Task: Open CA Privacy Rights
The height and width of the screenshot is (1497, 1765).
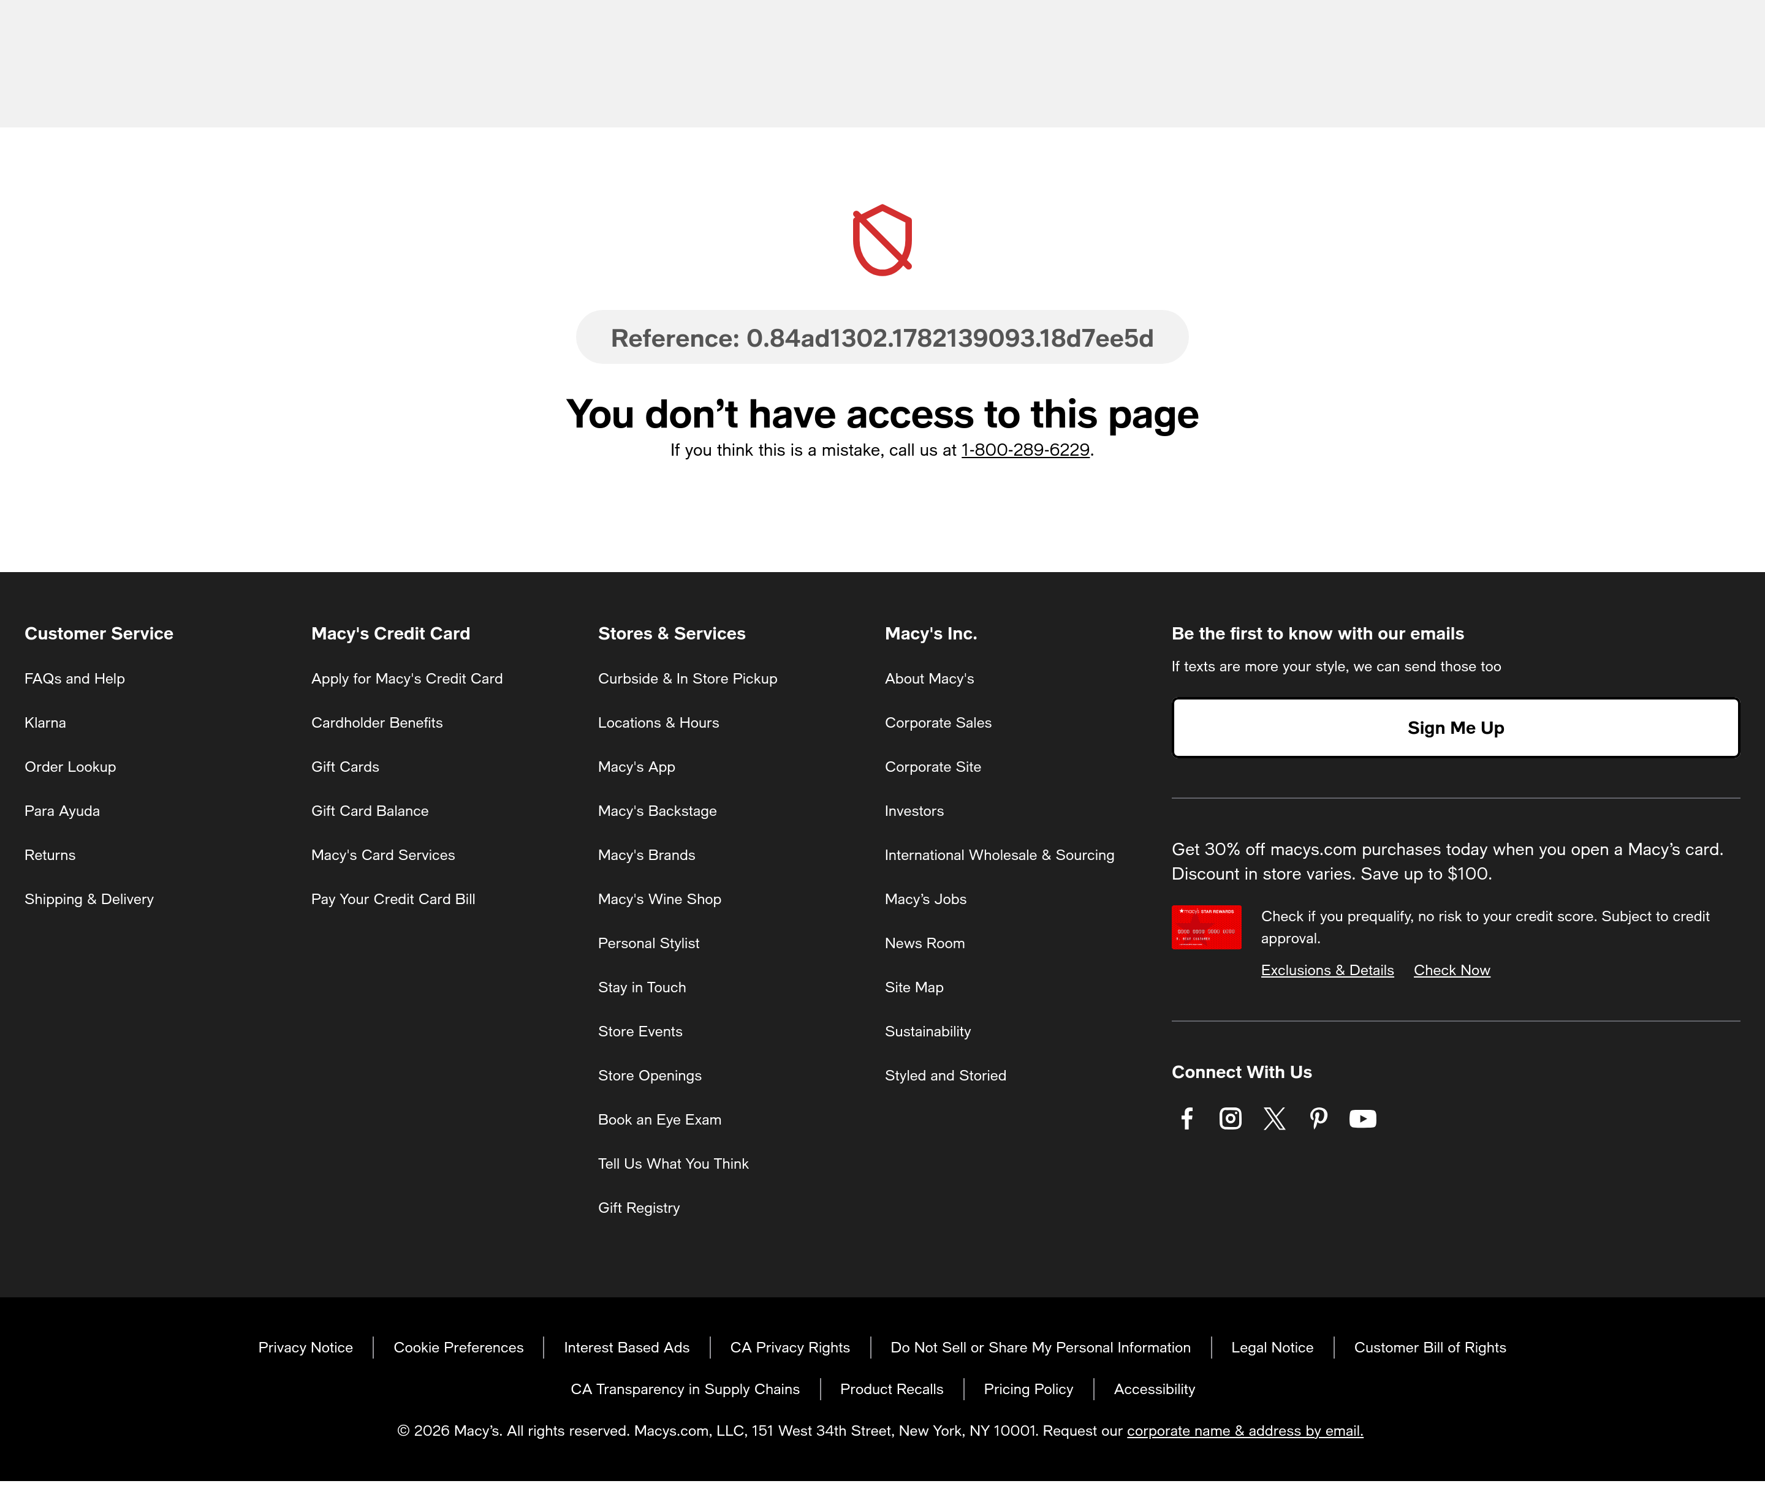Action: (789, 1347)
